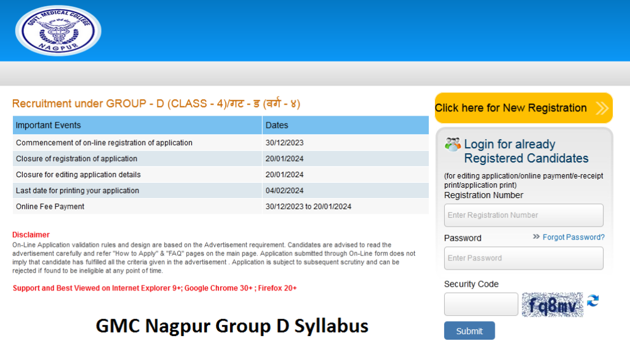Click the Security Code label
The height and width of the screenshot is (360, 630).
[x=471, y=284]
